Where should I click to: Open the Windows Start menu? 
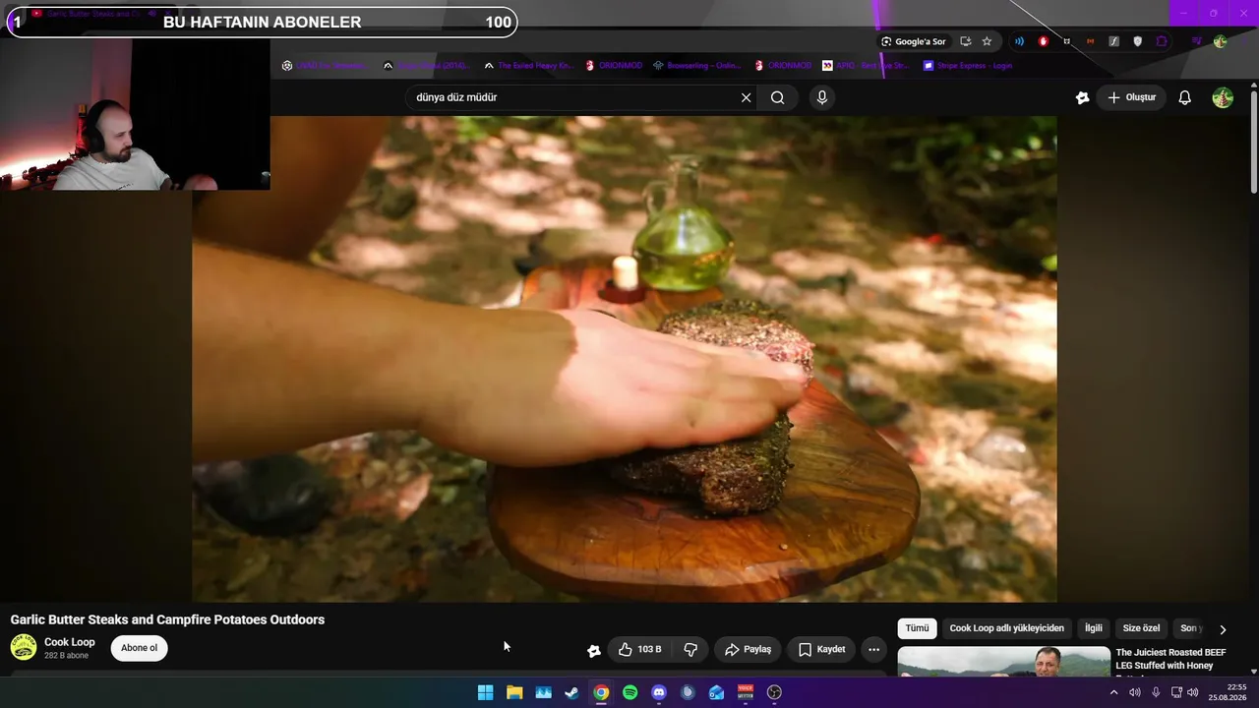tap(485, 692)
